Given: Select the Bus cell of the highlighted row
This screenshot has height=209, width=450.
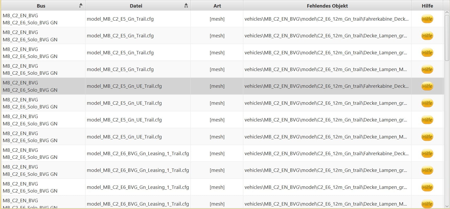Looking at the screenshot, I should [x=30, y=86].
